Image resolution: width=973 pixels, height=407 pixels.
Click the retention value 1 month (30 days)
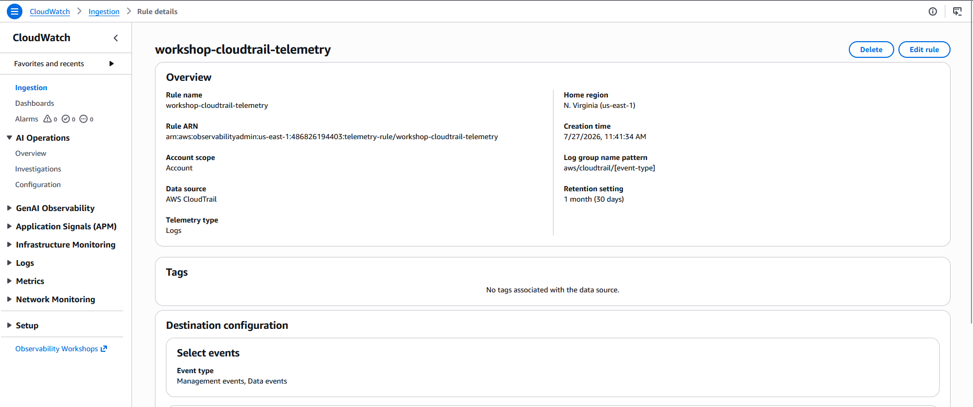pyautogui.click(x=594, y=199)
